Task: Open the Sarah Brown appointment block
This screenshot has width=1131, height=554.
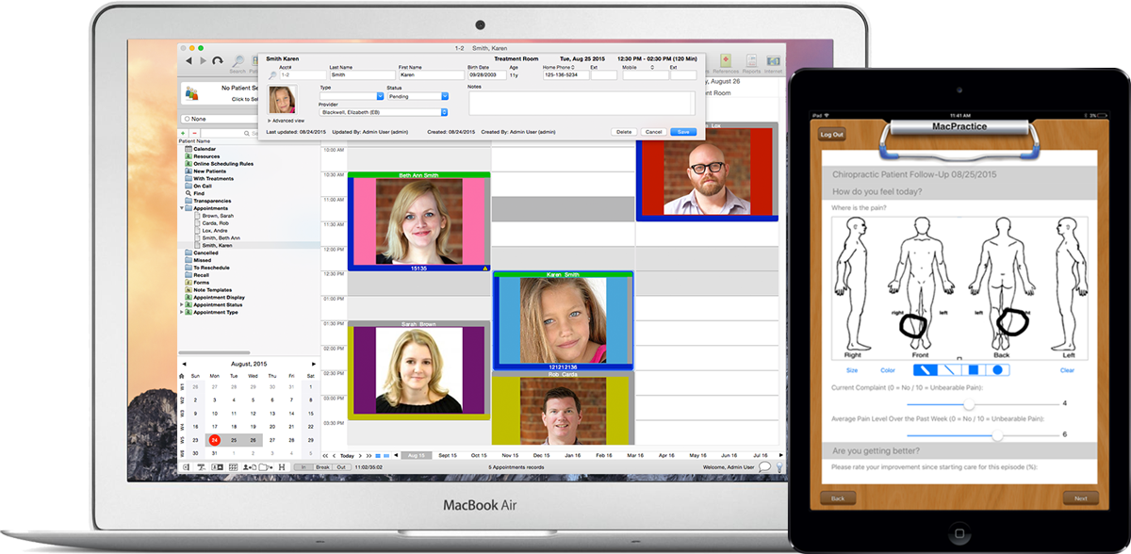Action: tap(418, 369)
